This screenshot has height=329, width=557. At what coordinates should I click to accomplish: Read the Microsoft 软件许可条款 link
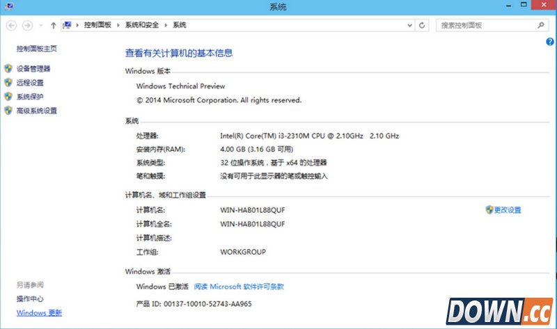(239, 287)
